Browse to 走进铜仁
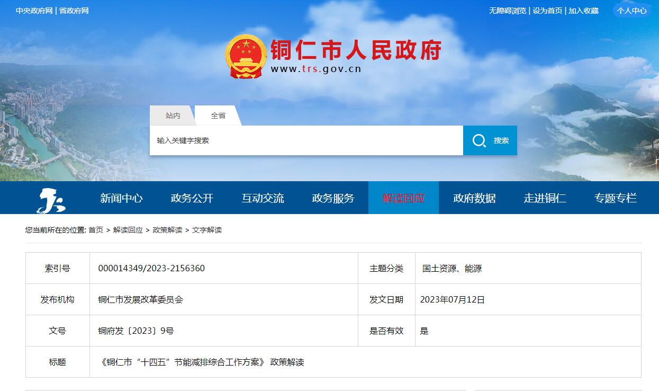The height and width of the screenshot is (391, 659). (x=545, y=197)
